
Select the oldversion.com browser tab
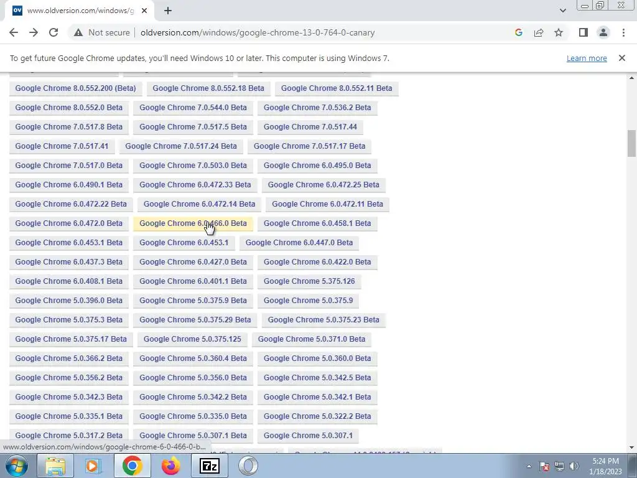(79, 11)
